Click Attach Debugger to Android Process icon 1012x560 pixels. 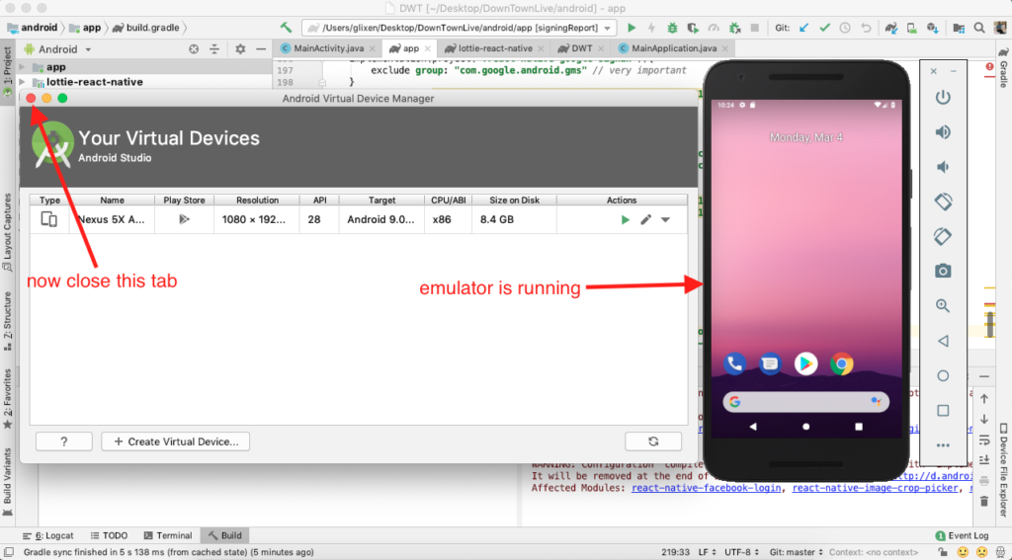[x=734, y=28]
